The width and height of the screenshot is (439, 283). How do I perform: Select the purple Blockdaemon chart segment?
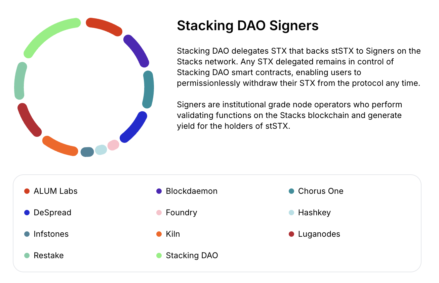click(x=137, y=50)
